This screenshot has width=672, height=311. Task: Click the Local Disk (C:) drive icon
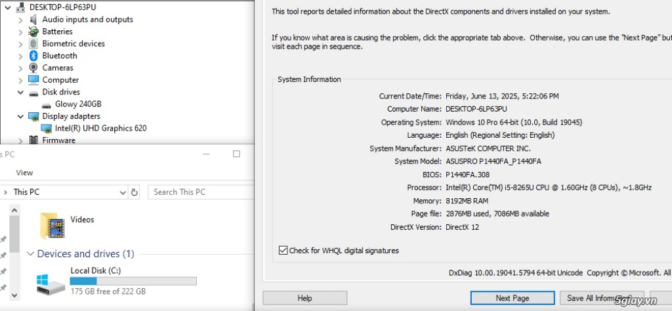tap(51, 283)
